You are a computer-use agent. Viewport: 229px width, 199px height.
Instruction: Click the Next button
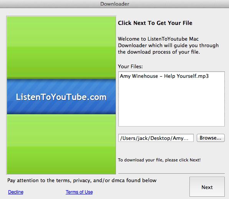[x=207, y=187]
